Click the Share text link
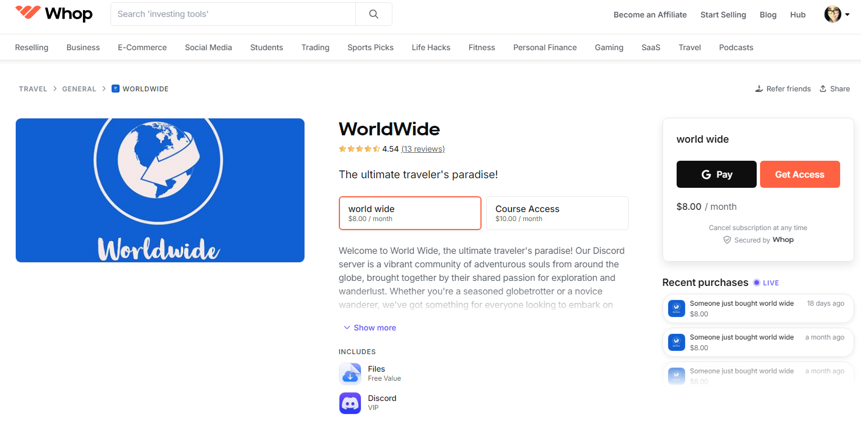Screen dimensions: 861x432 point(840,89)
